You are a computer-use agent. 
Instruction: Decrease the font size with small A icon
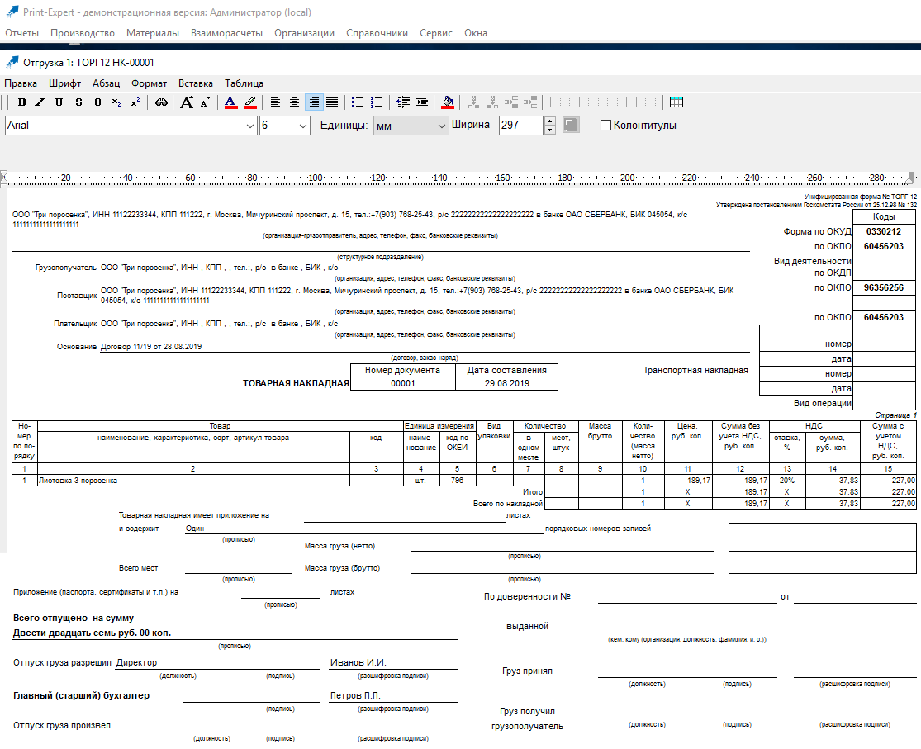click(x=205, y=102)
